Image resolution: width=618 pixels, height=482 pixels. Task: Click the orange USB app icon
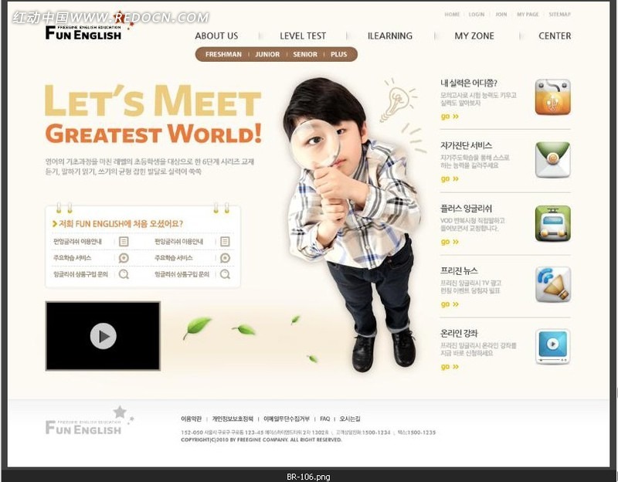[552, 97]
